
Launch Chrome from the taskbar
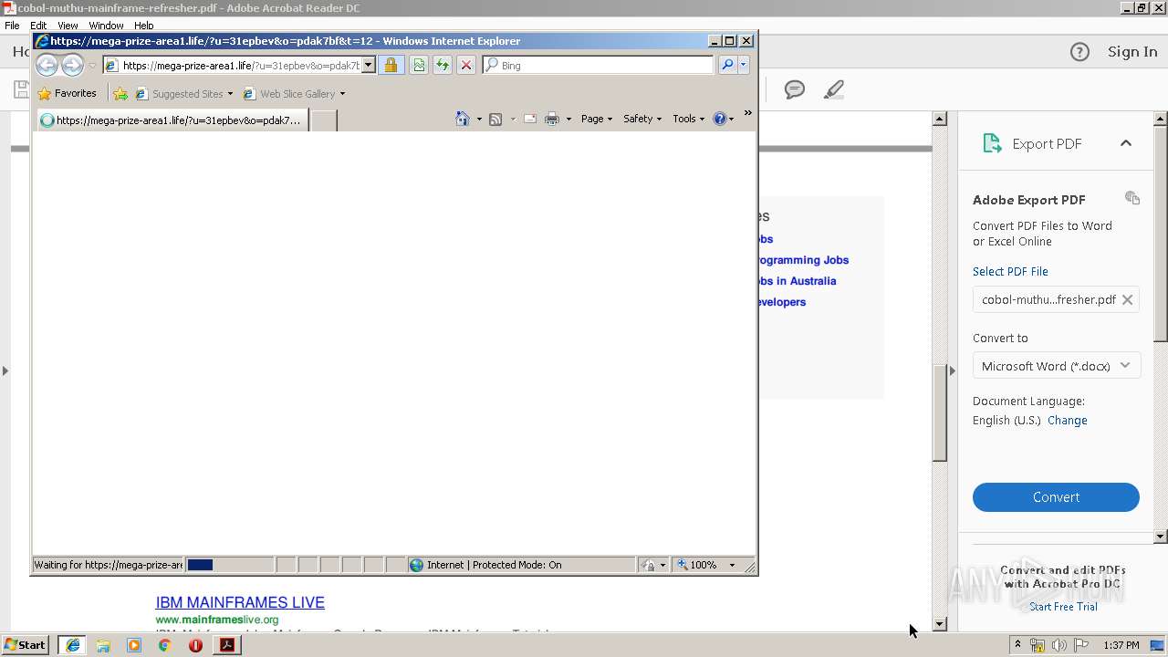click(164, 645)
